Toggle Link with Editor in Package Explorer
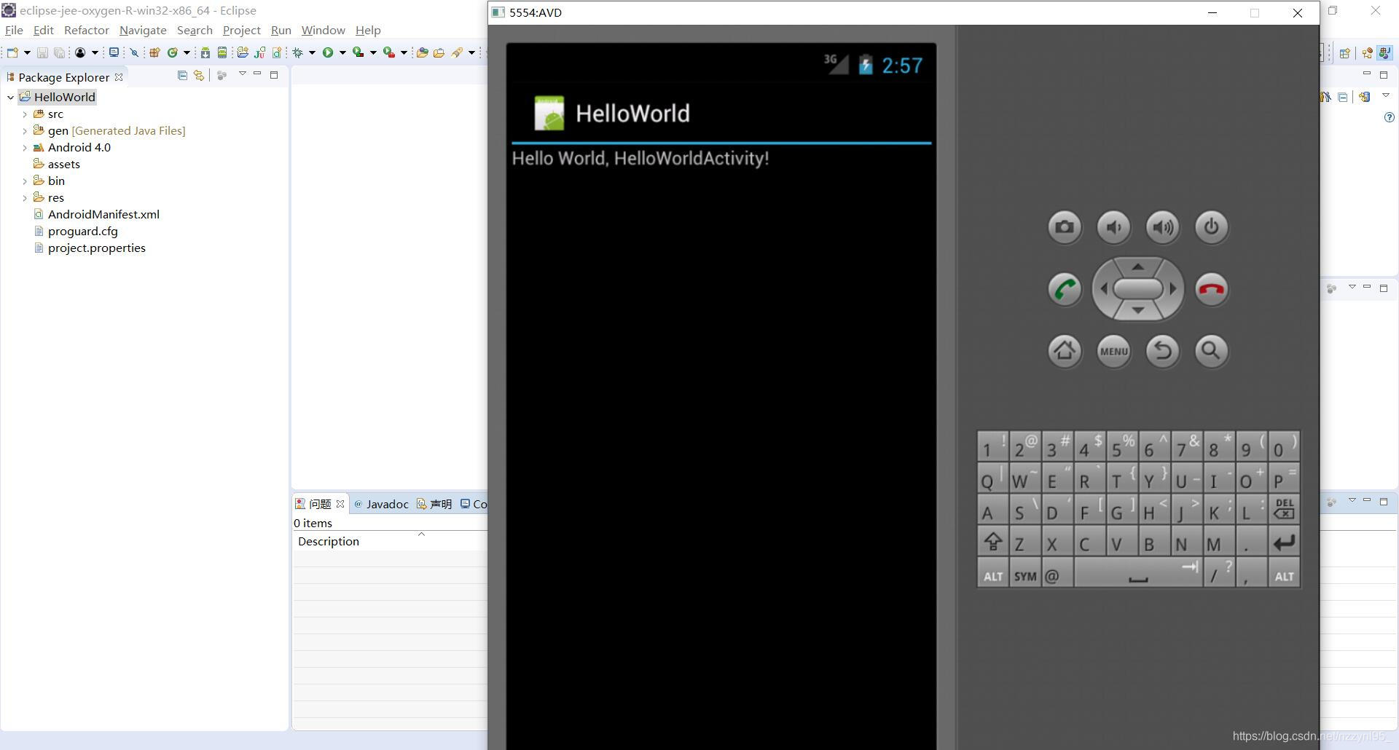 198,75
